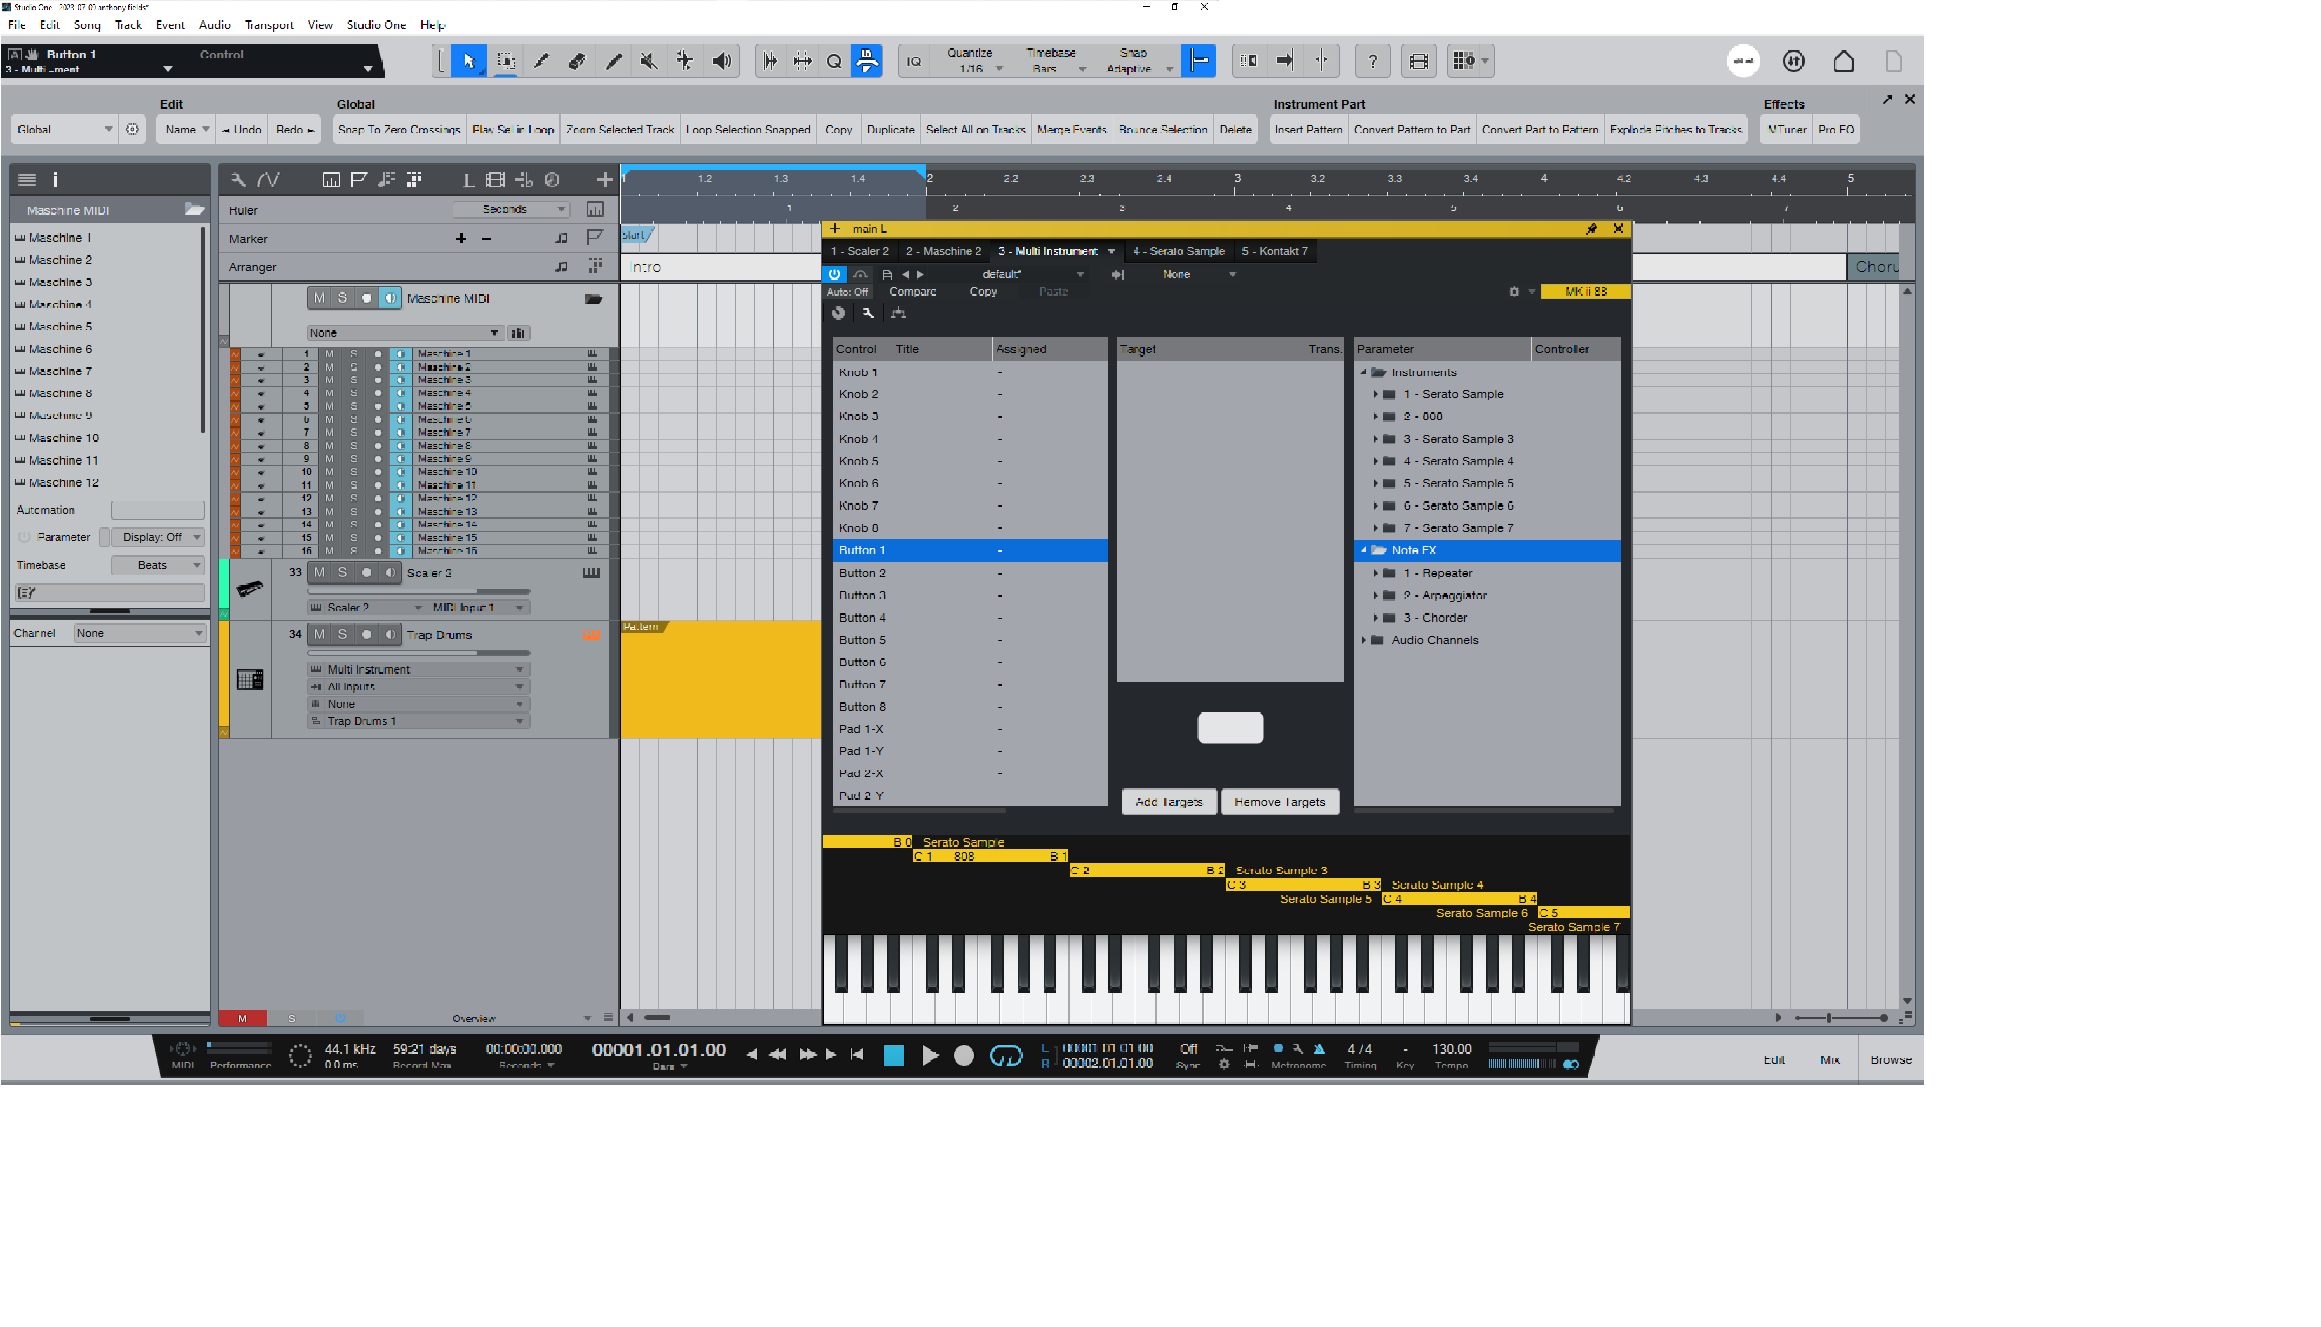Click the Compare button in instrument window

click(x=912, y=292)
